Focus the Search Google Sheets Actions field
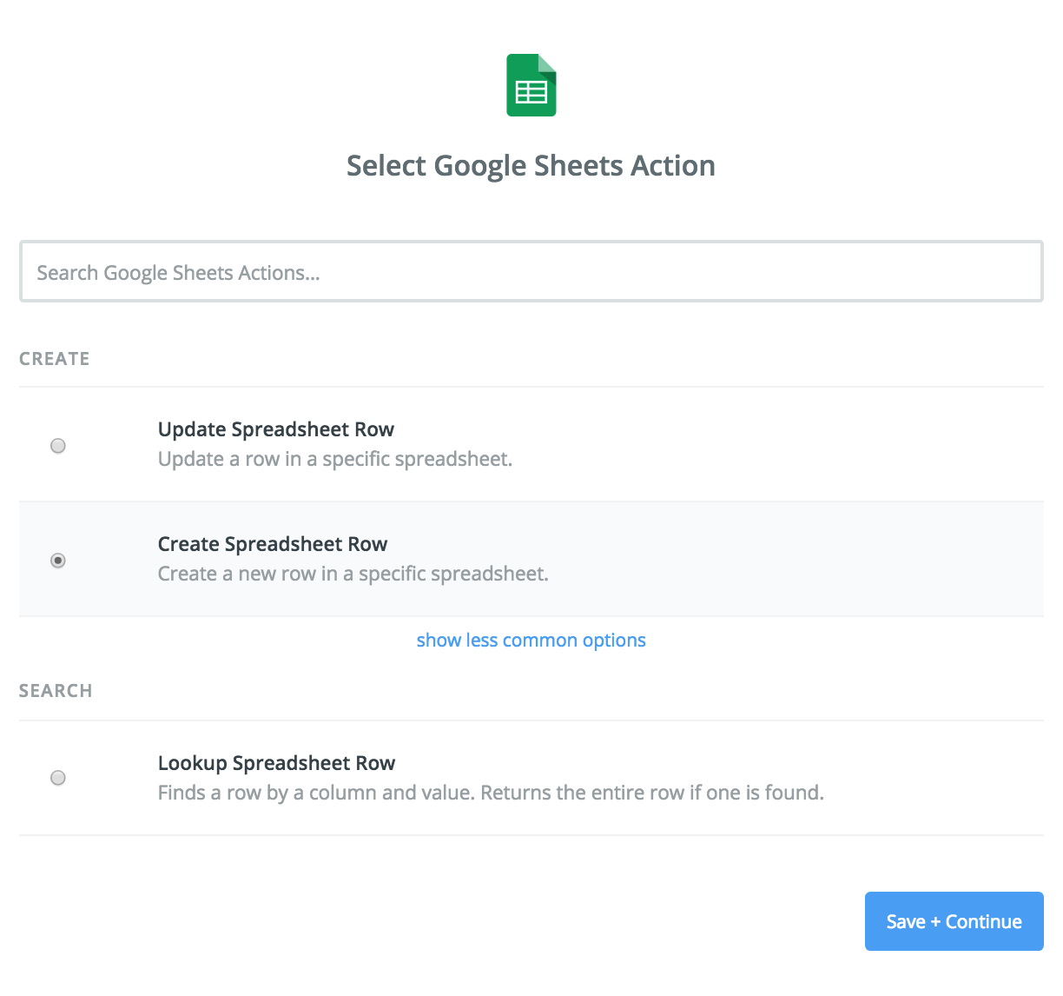The image size is (1063, 996). click(531, 272)
